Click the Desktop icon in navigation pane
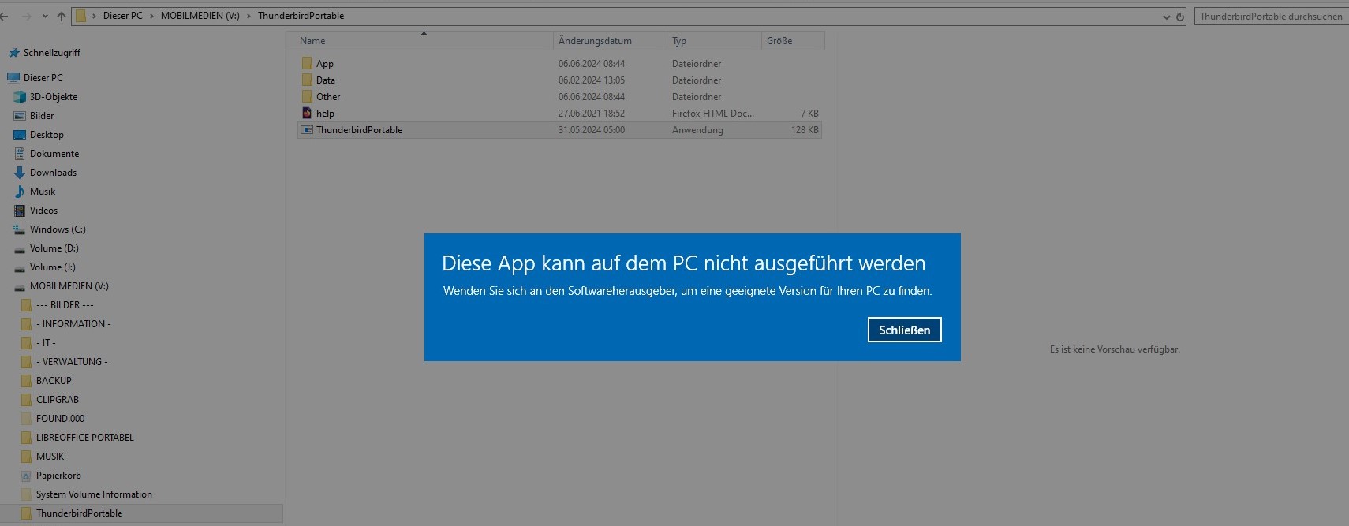This screenshot has width=1349, height=526. [20, 135]
